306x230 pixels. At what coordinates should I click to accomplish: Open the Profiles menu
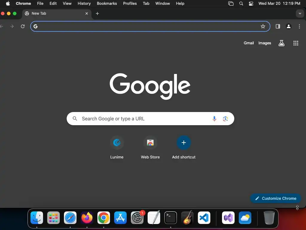point(130,3)
